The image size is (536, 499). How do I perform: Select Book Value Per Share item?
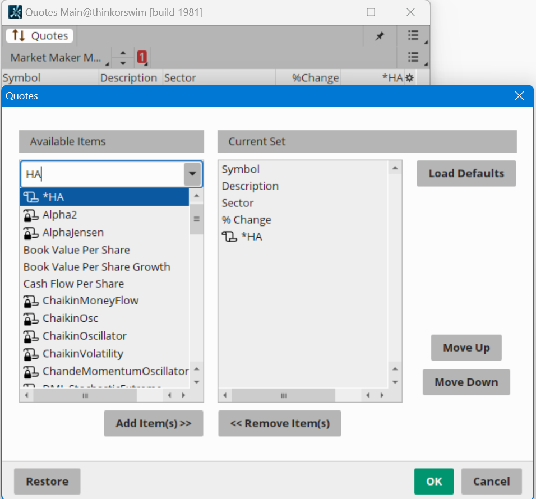click(x=105, y=250)
